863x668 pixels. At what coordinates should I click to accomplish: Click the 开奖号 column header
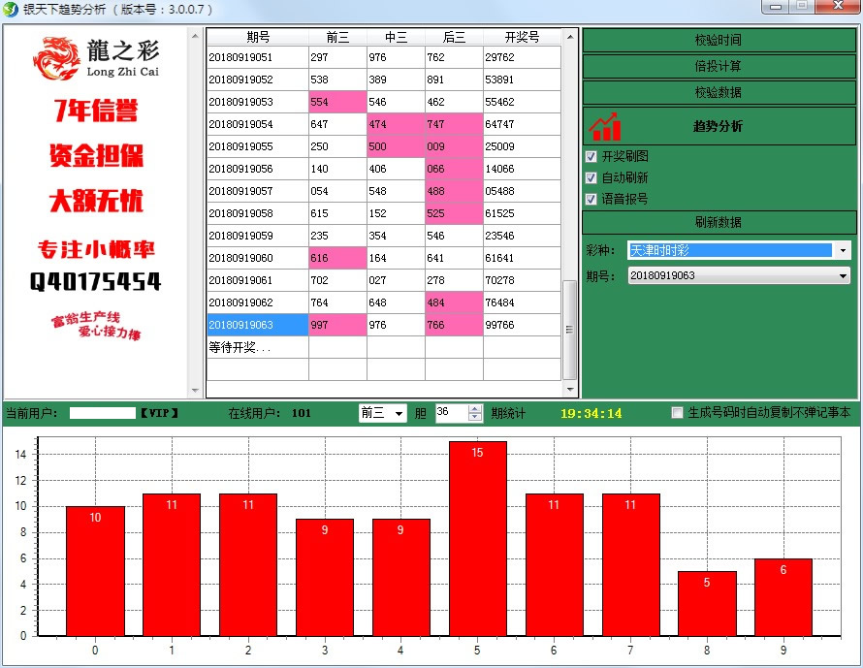point(522,37)
